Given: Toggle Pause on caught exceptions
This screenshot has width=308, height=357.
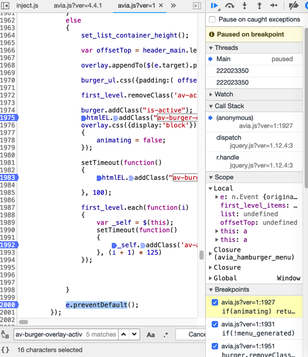Looking at the screenshot, I should pyautogui.click(x=212, y=19).
